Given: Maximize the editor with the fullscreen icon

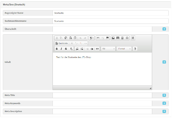Looking at the screenshot, I should click(x=133, y=38).
